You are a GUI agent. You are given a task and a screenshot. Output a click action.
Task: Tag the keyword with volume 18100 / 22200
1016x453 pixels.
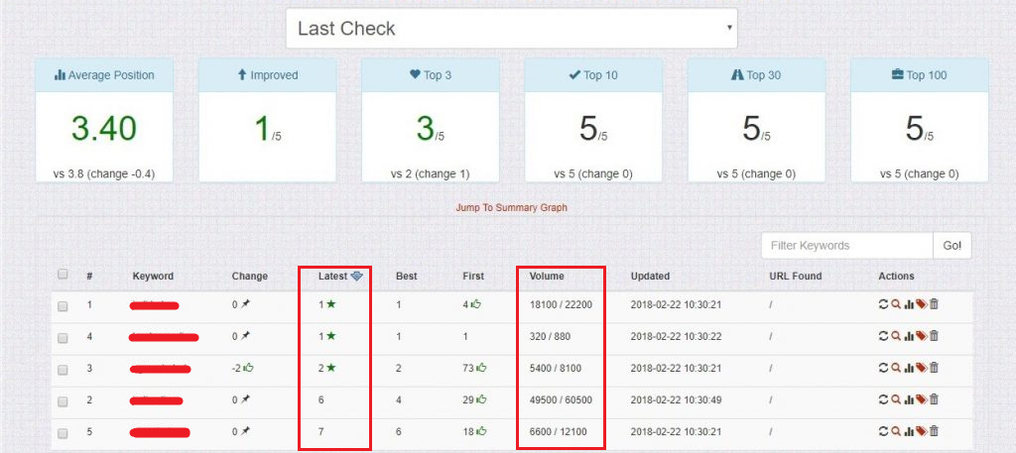click(x=922, y=304)
